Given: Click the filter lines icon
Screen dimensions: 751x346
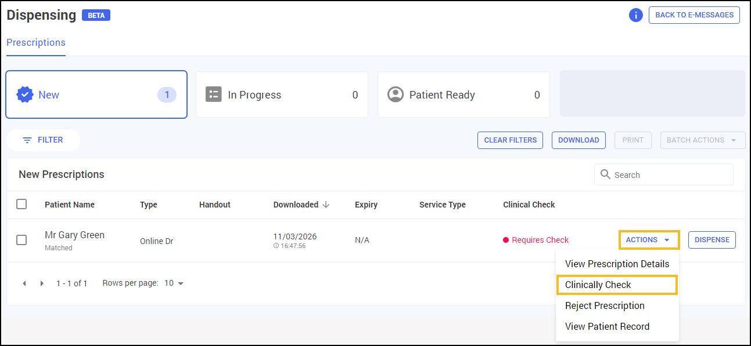Looking at the screenshot, I should 27,140.
